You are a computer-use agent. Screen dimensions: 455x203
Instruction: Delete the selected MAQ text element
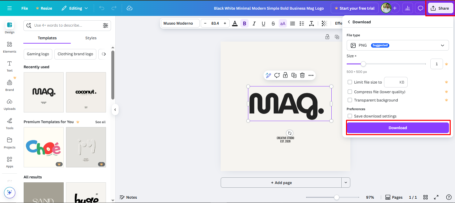coord(302,75)
